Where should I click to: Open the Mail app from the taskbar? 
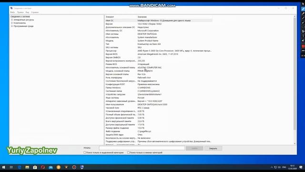pos(51,167)
